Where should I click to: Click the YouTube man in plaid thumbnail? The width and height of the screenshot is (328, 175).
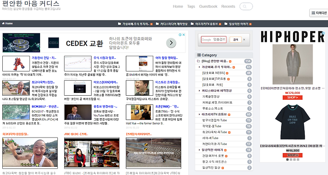tap(78, 113)
